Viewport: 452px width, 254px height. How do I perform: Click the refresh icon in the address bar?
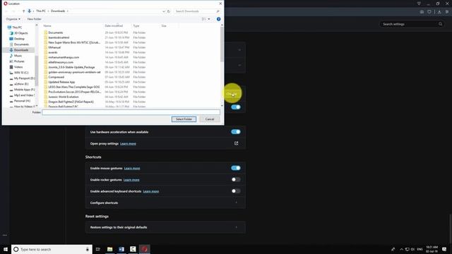point(169,11)
